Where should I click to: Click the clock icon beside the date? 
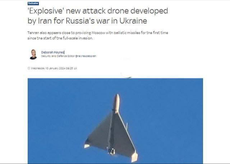pos(29,68)
